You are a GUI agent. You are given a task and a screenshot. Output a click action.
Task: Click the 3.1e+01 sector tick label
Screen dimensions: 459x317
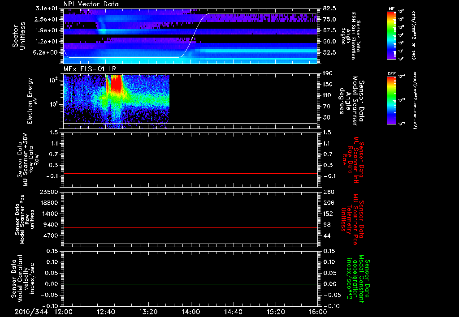click(x=47, y=9)
